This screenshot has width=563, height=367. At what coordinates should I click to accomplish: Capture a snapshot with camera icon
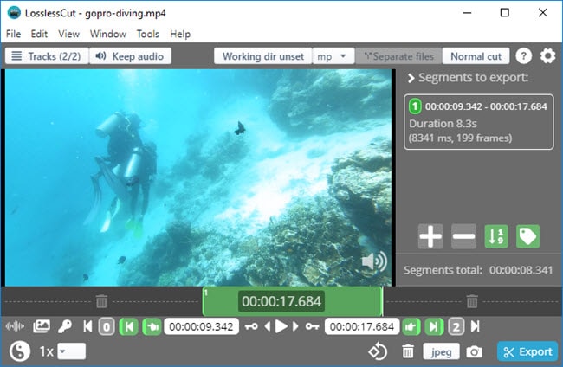coord(475,351)
